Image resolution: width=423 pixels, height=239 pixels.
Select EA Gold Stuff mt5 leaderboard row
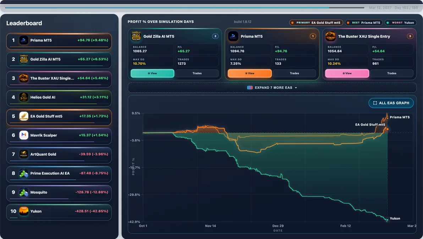pyautogui.click(x=59, y=117)
